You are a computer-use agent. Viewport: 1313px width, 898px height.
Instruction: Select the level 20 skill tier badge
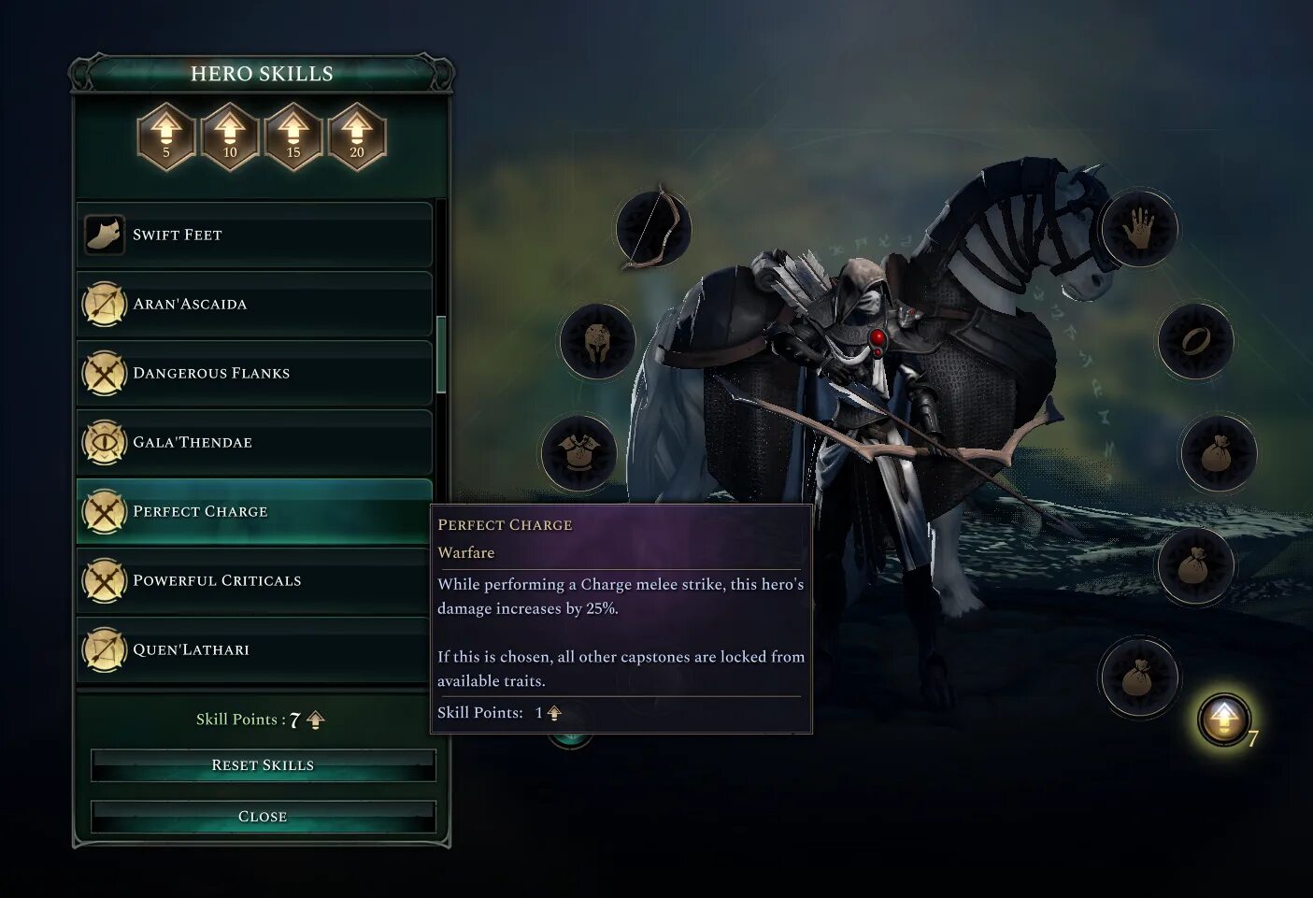(357, 136)
